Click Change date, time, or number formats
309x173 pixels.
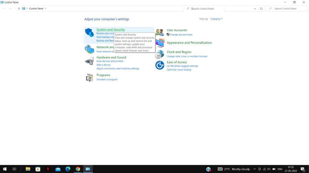pos(187,56)
